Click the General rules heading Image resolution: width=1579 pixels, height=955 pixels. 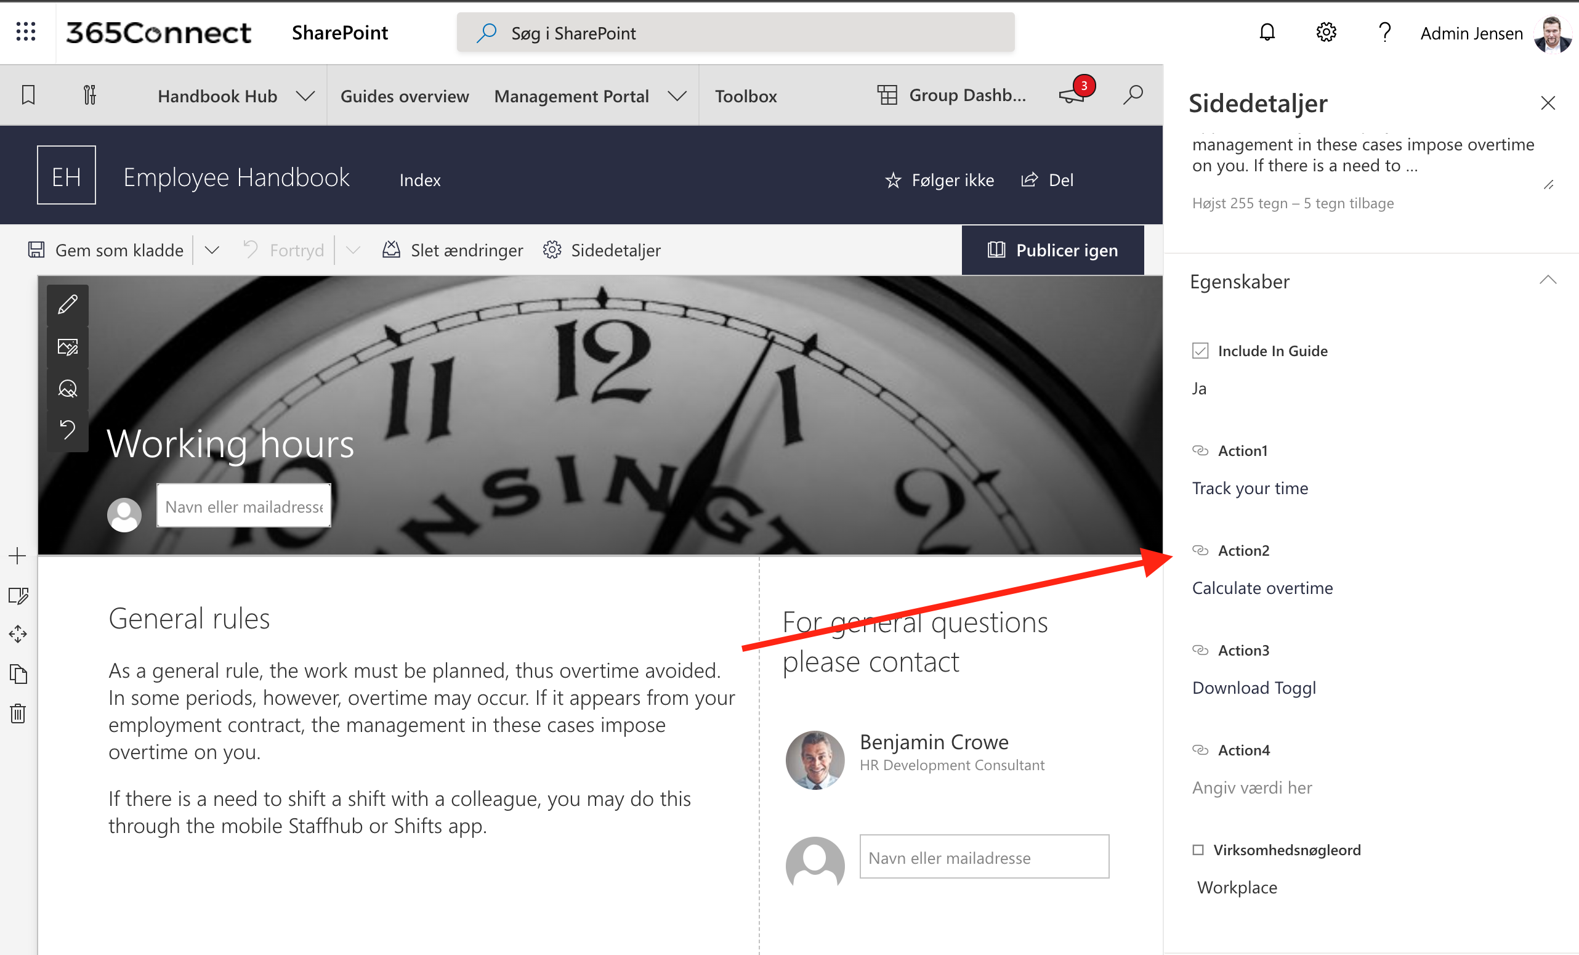tap(189, 619)
